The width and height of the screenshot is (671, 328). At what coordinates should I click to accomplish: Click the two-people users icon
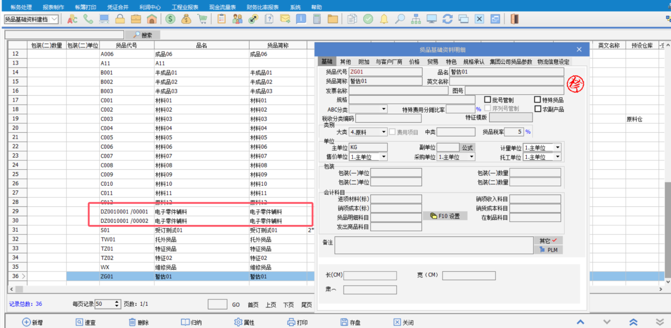[x=237, y=19]
